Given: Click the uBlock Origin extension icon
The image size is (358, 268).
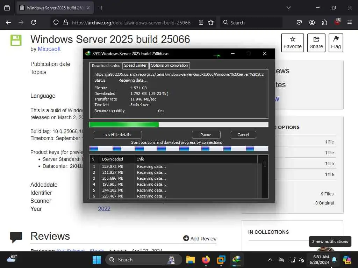Looking at the screenshot, I should (337, 22).
